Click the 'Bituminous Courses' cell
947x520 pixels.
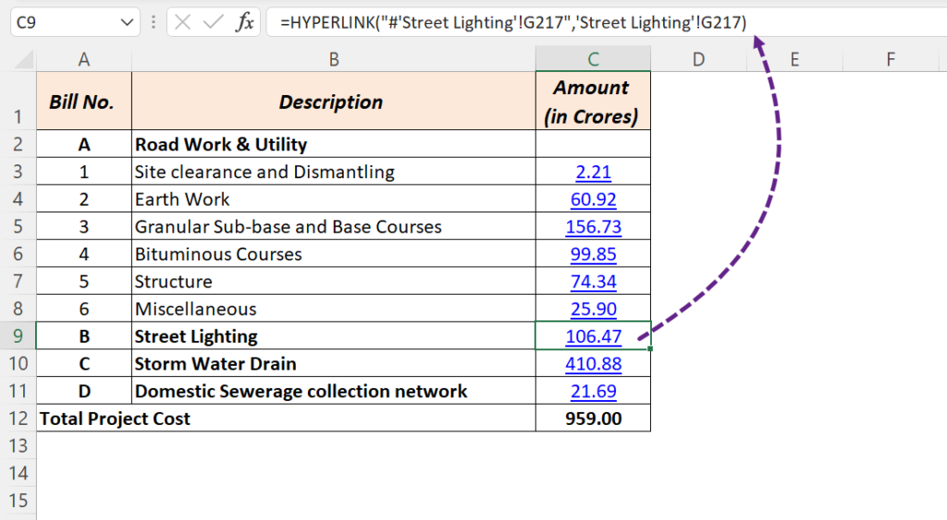pos(333,254)
